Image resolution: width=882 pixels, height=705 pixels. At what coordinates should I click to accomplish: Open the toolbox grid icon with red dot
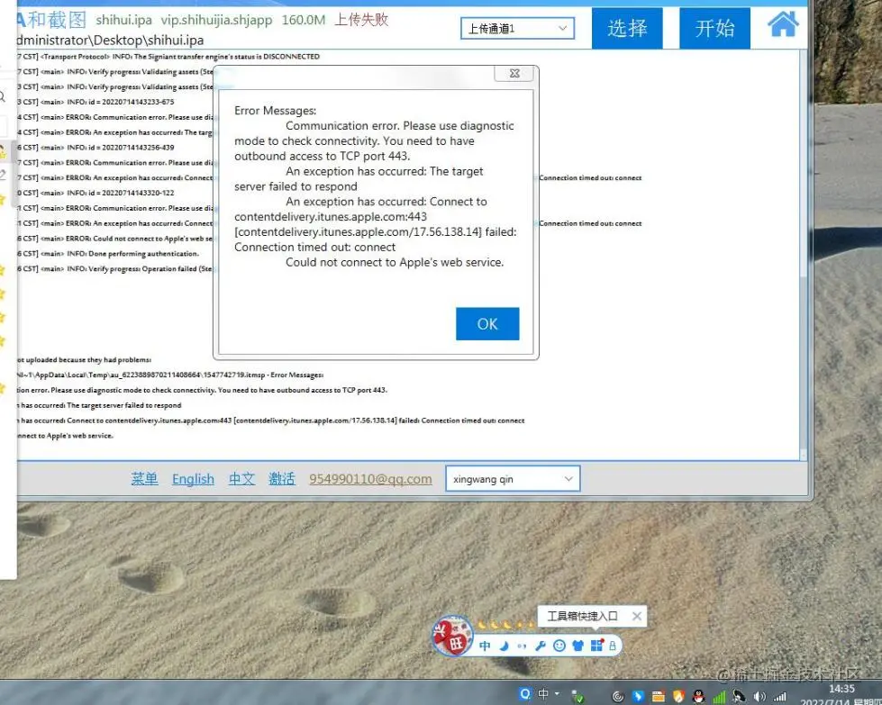coord(596,645)
